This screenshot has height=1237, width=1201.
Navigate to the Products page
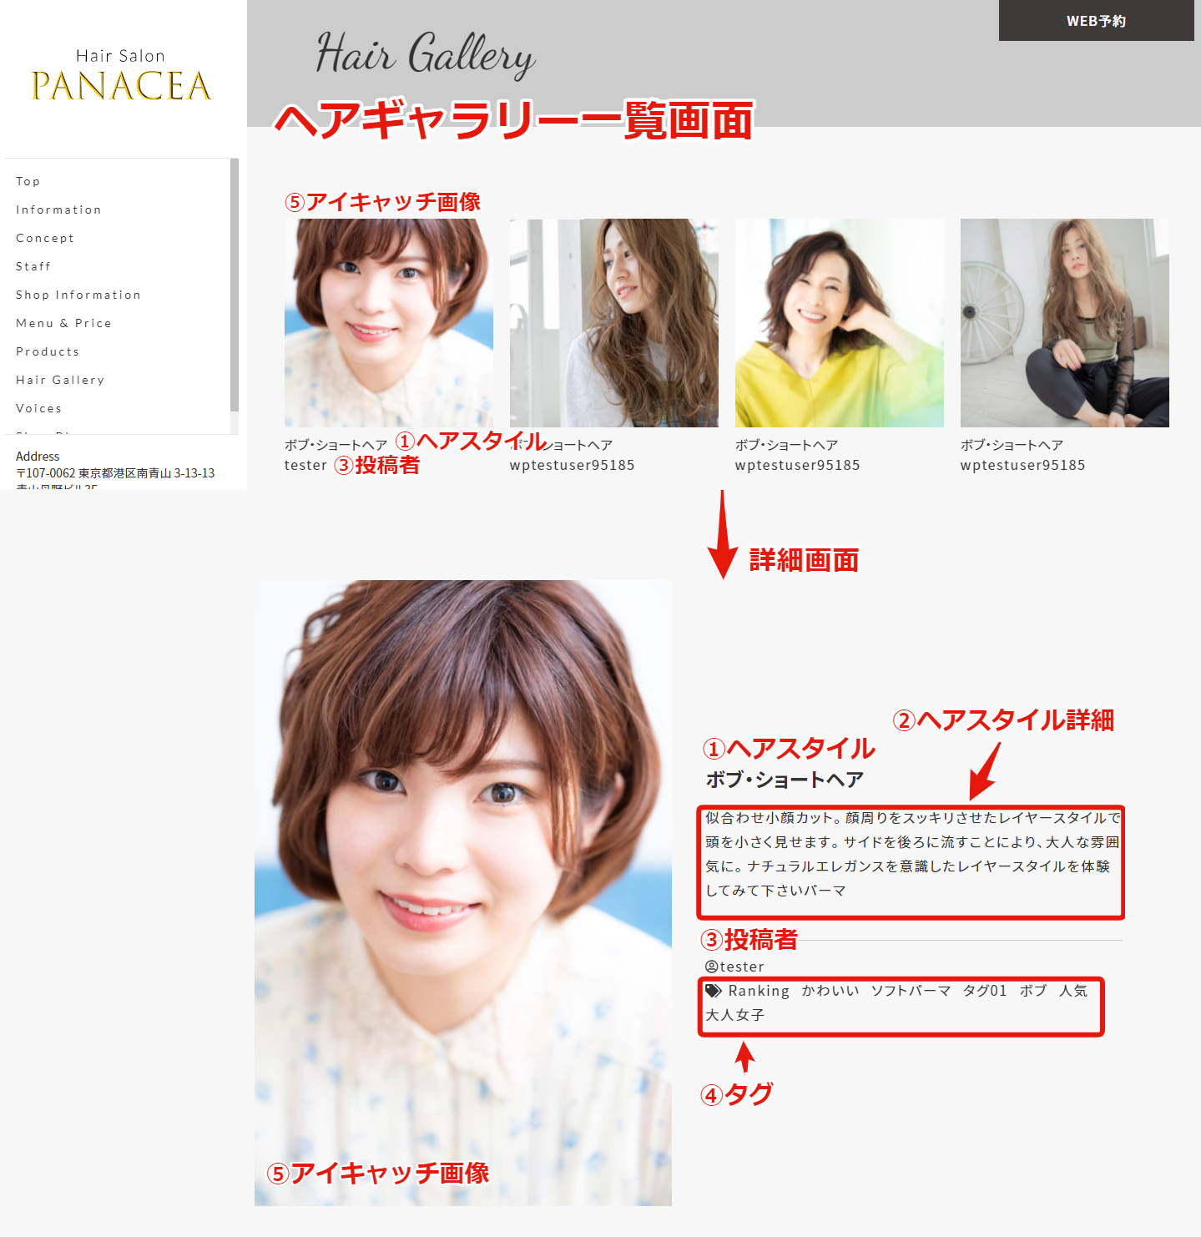pyautogui.click(x=48, y=351)
